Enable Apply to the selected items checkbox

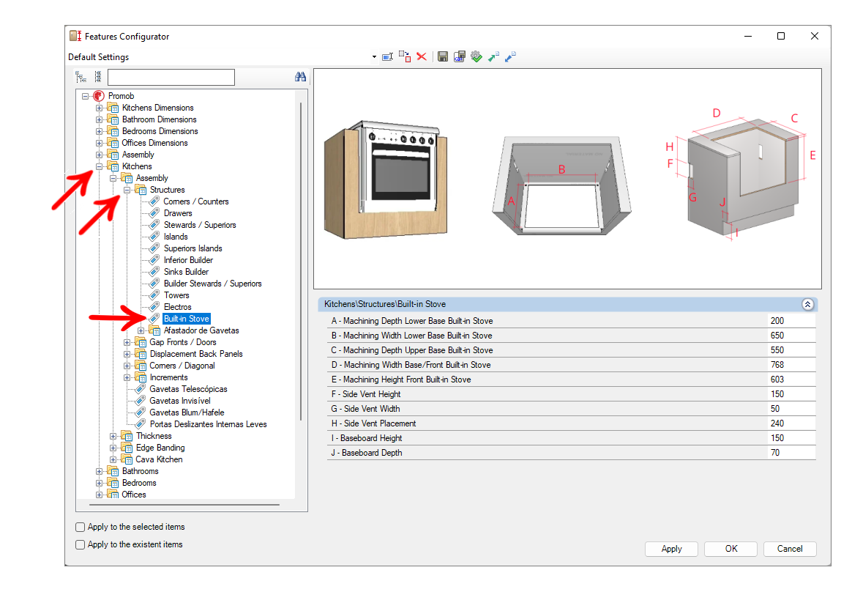(x=81, y=527)
